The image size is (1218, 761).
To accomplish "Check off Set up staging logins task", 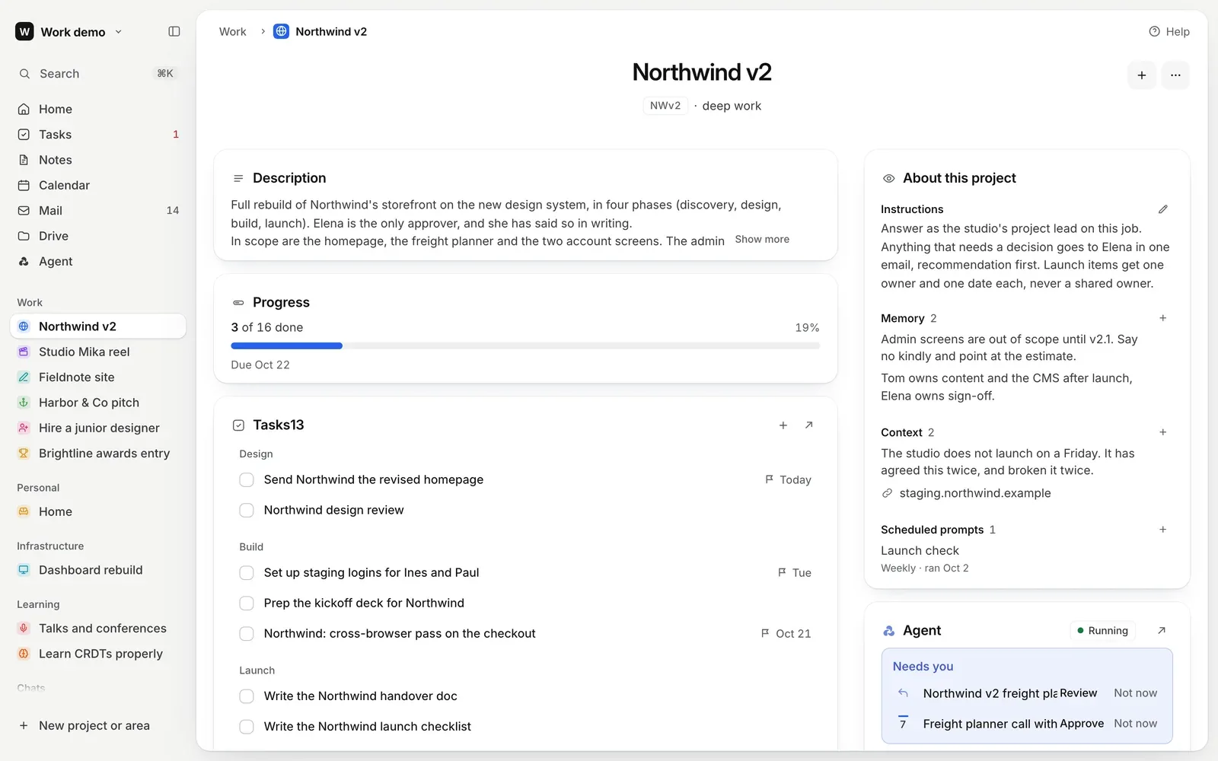I will (x=247, y=572).
